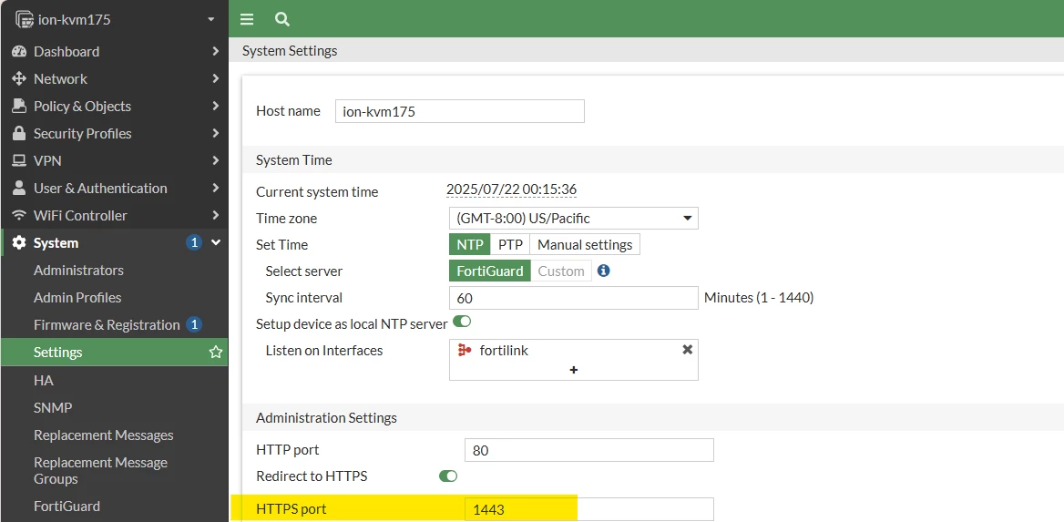1064x522 pixels.
Task: Click the VPN laptop icon
Action: (x=19, y=161)
